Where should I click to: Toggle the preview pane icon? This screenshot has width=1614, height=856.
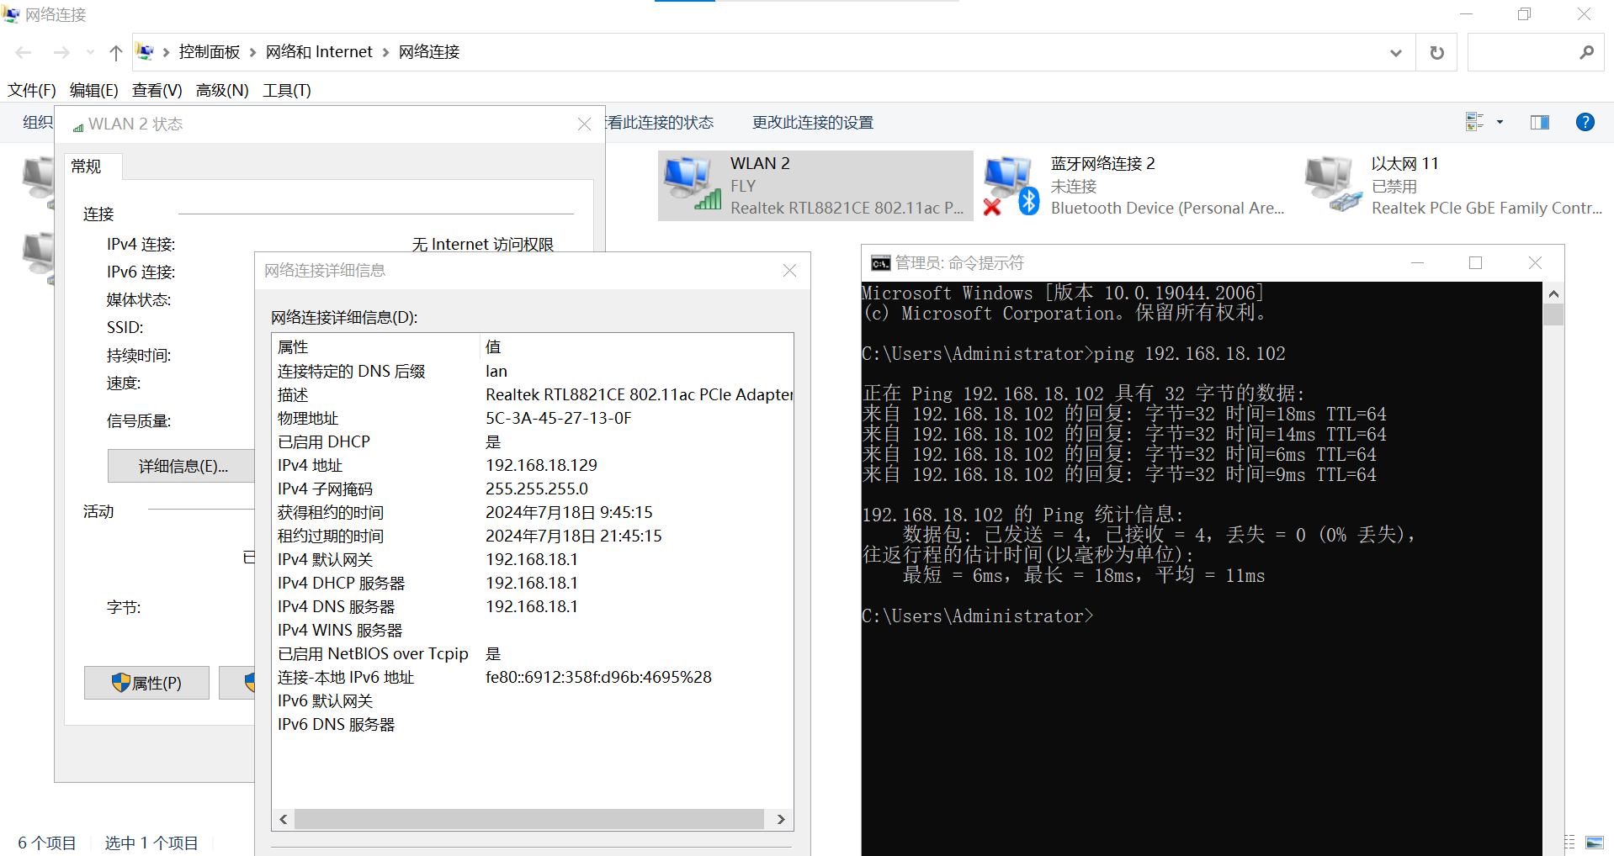[1539, 123]
